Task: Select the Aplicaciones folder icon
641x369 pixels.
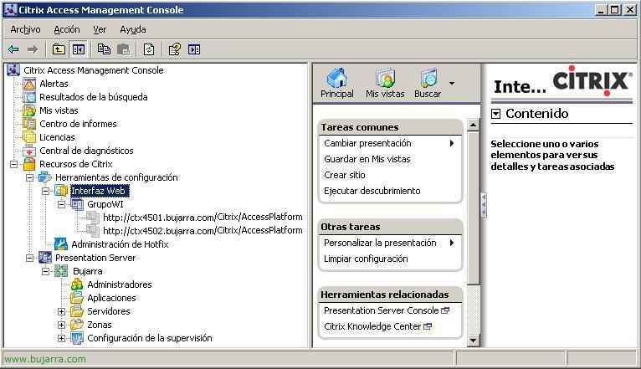Action: pos(77,298)
